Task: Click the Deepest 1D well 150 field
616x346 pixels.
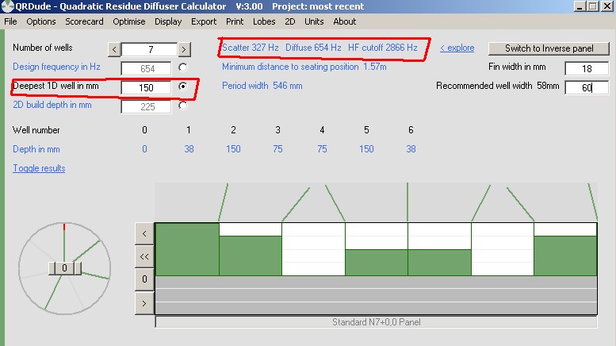Action: [146, 87]
